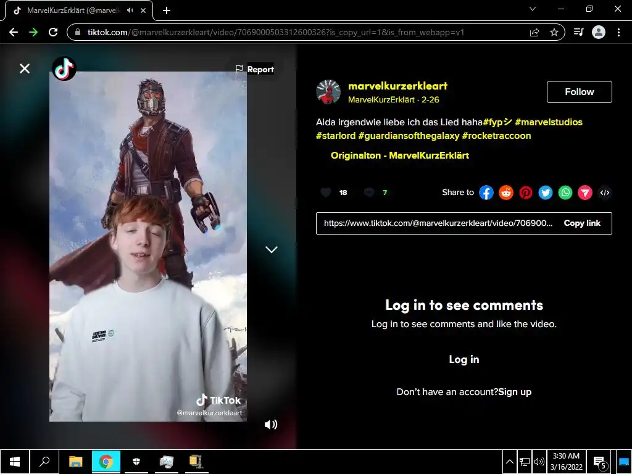The height and width of the screenshot is (474, 632).
Task: Share video to Facebook
Action: pyautogui.click(x=486, y=193)
